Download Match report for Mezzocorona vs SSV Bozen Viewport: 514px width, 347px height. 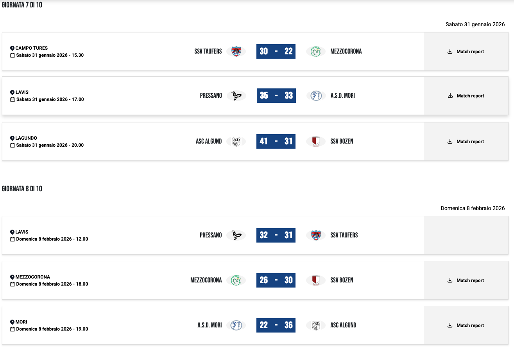466,280
